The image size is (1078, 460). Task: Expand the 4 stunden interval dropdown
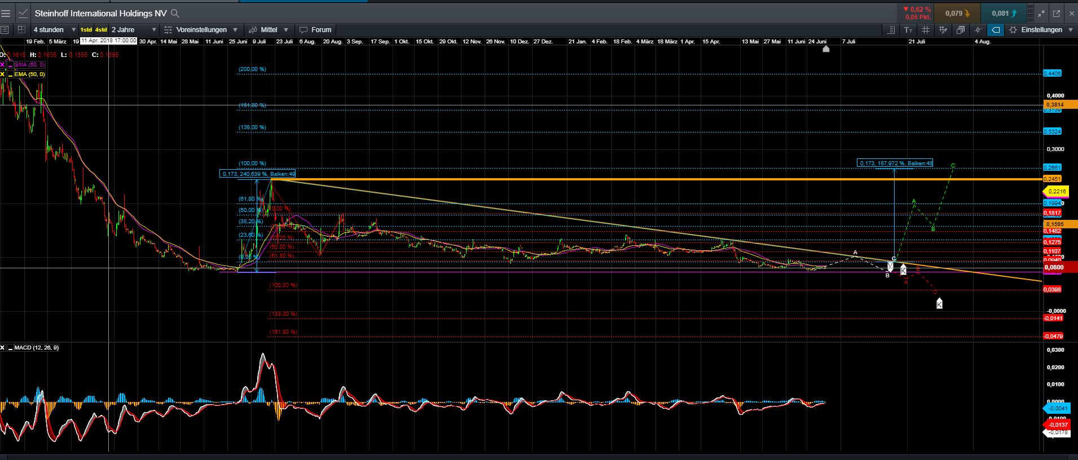(55, 30)
